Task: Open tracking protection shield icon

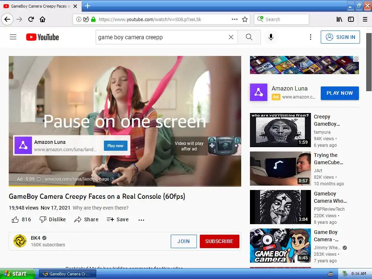Action: tap(86, 20)
